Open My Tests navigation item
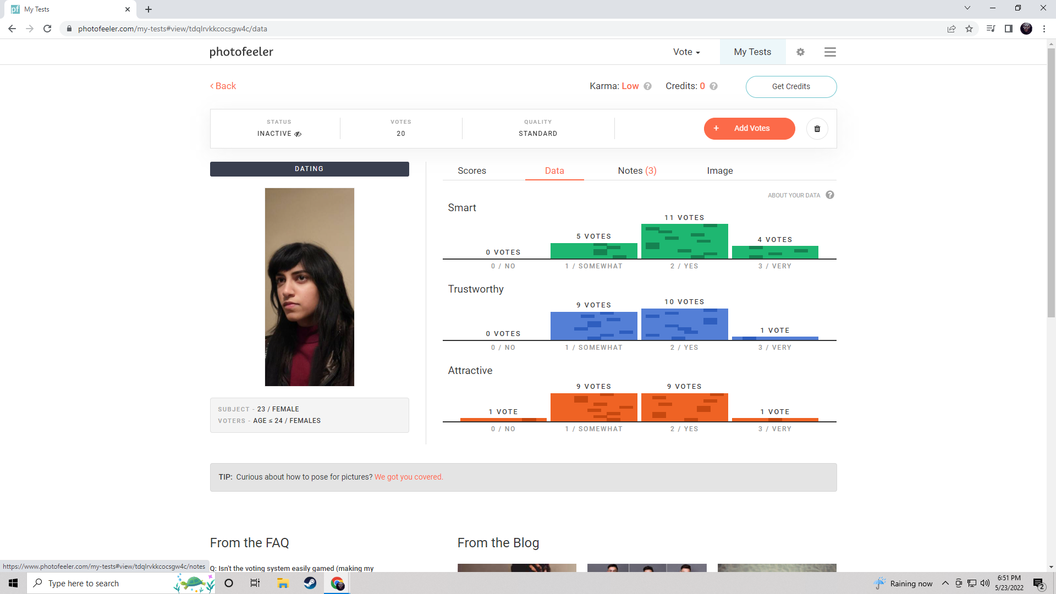The image size is (1056, 594). coord(752,52)
